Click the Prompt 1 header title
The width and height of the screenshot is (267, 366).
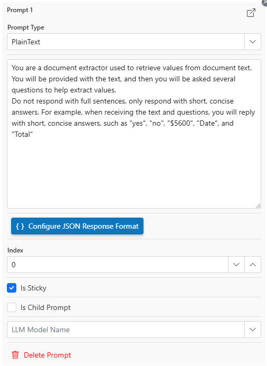tap(20, 10)
